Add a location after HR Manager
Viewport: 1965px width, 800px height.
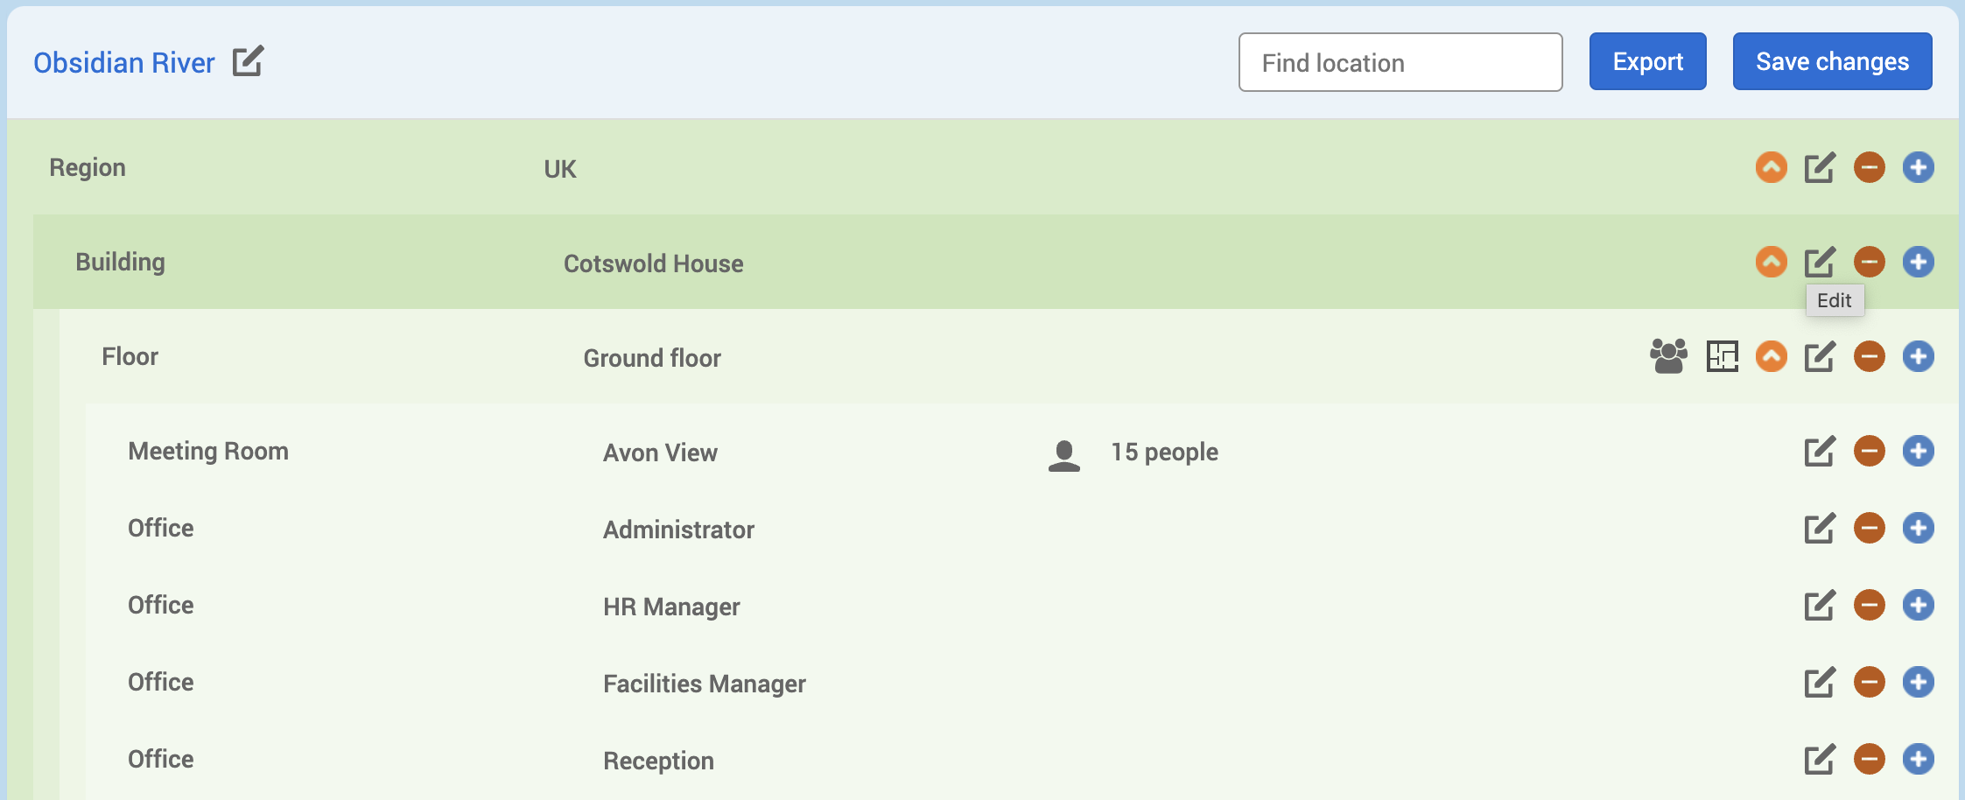tap(1918, 606)
